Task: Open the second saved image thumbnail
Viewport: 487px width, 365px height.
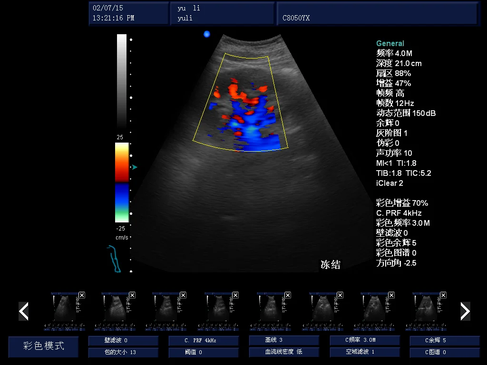Action: [x=115, y=311]
